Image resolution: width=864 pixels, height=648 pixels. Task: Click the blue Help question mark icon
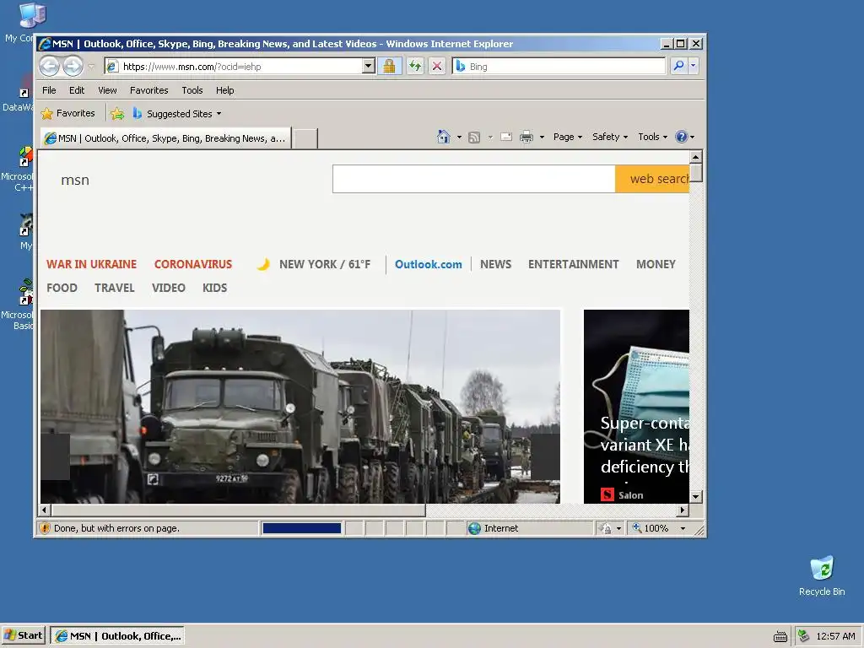(682, 137)
